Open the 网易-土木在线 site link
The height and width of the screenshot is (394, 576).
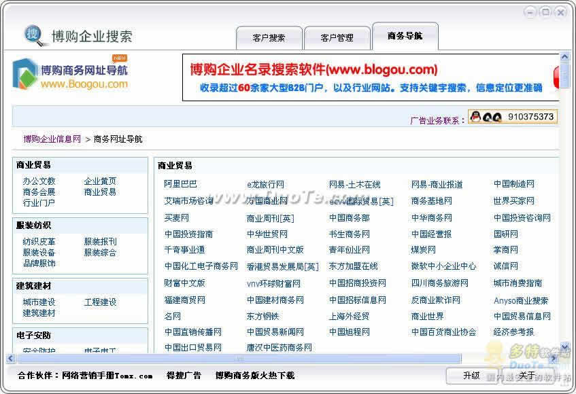[354, 185]
